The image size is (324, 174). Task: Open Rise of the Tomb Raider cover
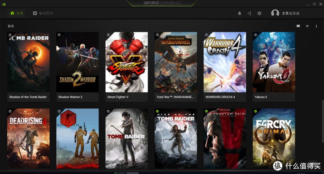click(x=175, y=139)
